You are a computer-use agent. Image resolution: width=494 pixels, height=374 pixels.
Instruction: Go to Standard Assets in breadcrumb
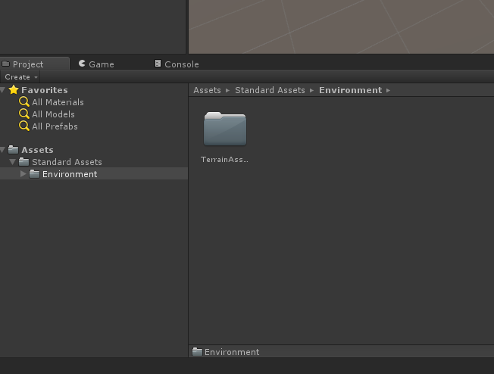pyautogui.click(x=270, y=90)
